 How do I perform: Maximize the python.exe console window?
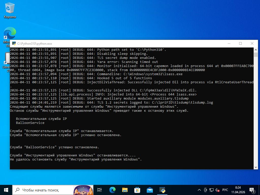pos(240,43)
